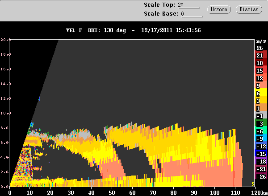Click the plot title 'VEL F RHI: 130 deg'
The width and height of the screenshot is (268, 196).
click(x=96, y=30)
